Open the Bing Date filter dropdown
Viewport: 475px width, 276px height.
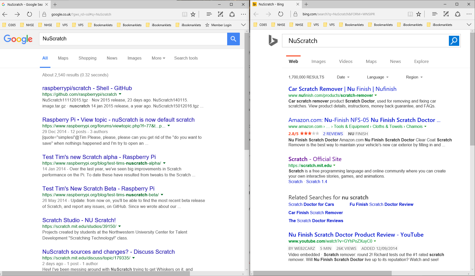tap(343, 77)
